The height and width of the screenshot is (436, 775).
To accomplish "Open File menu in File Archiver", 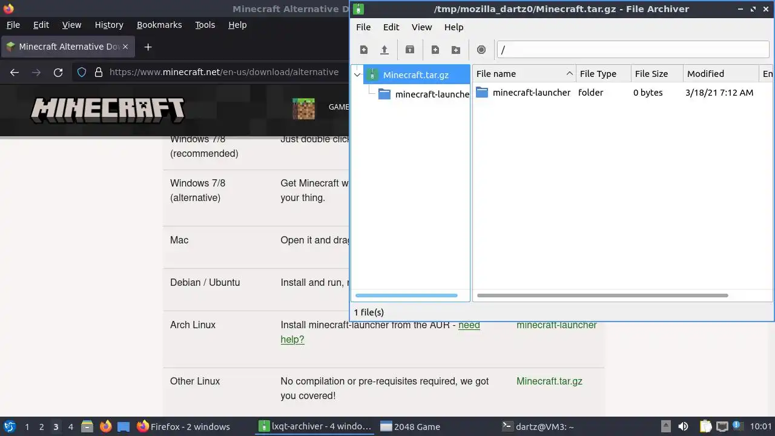I will click(363, 27).
